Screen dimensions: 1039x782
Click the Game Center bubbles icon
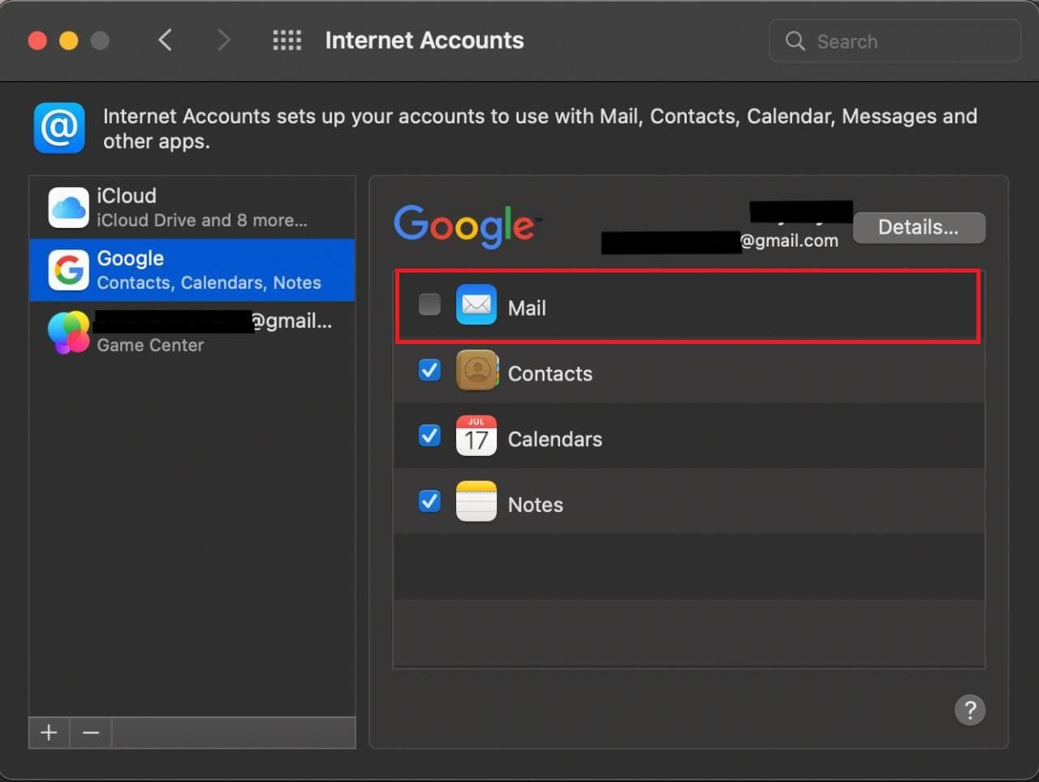(68, 333)
